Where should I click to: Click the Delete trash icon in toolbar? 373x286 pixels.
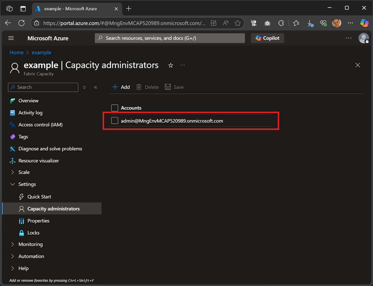click(139, 87)
